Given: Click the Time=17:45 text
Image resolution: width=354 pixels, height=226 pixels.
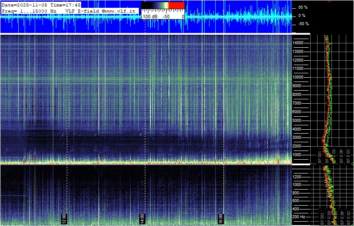Looking at the screenshot, I should tap(66, 4).
